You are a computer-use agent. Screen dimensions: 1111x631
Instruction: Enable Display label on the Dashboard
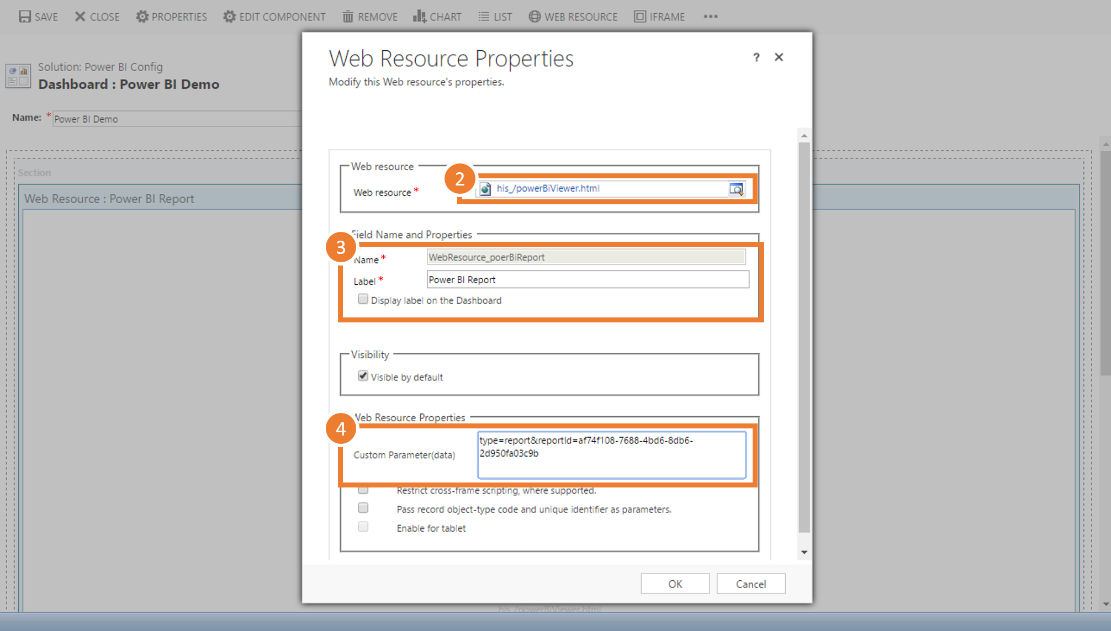[363, 299]
